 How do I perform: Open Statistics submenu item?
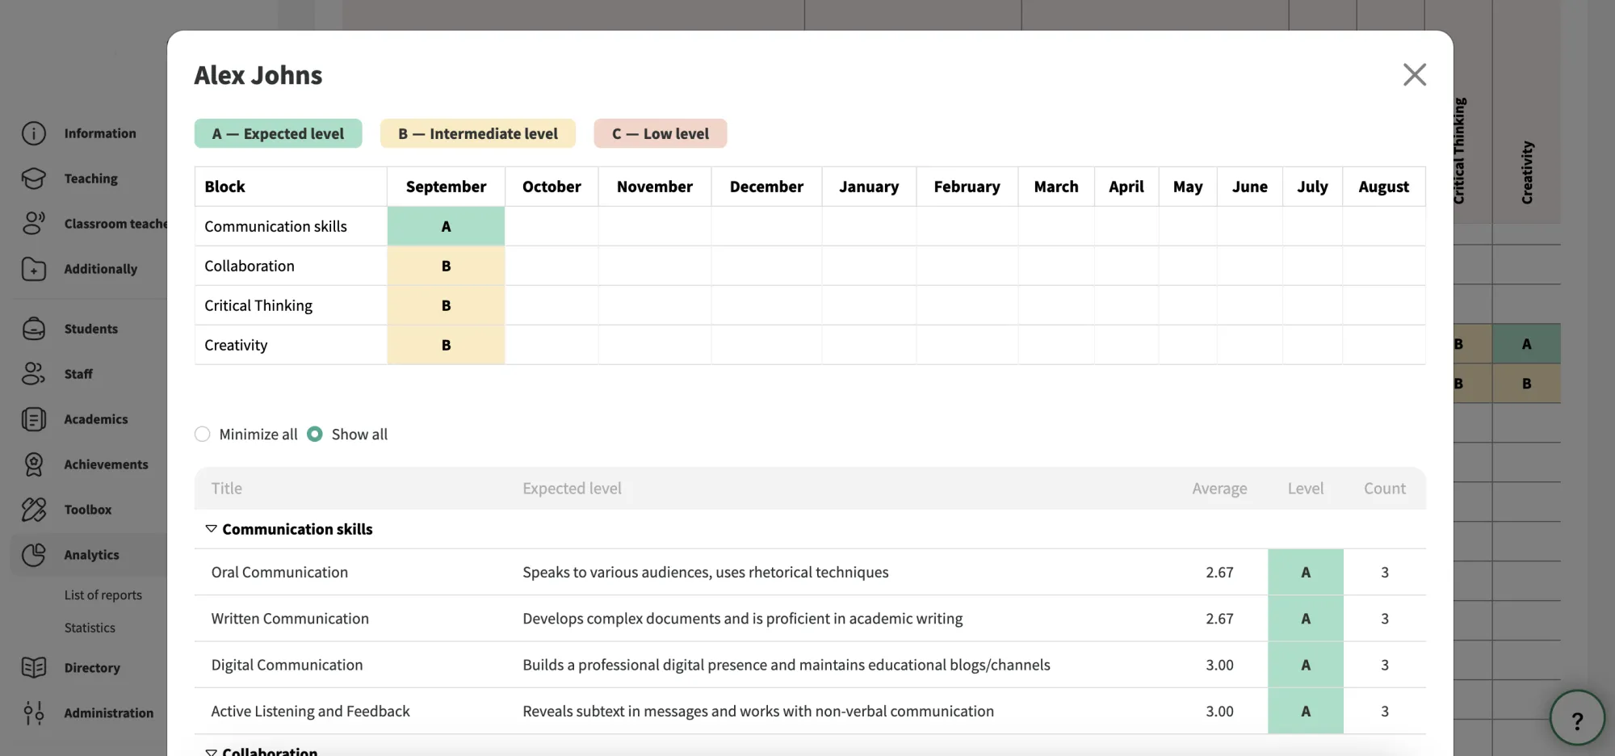90,628
